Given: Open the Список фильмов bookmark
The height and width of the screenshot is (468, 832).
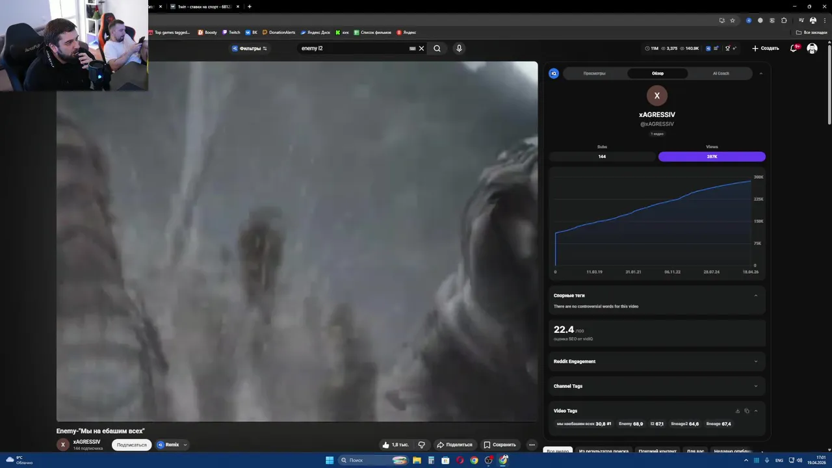Looking at the screenshot, I should 373,32.
